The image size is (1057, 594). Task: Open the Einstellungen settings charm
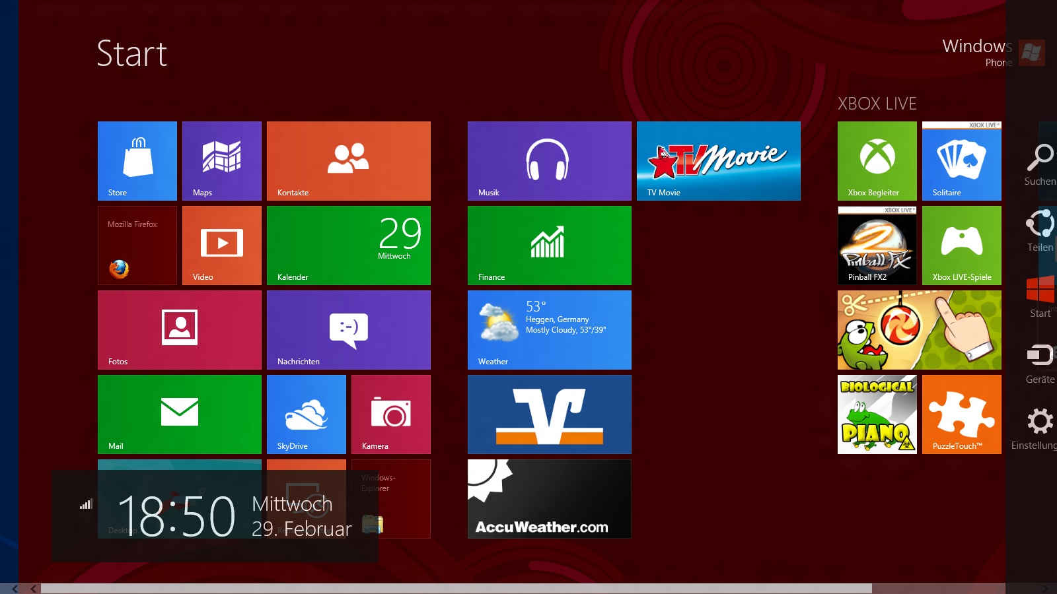(x=1035, y=429)
